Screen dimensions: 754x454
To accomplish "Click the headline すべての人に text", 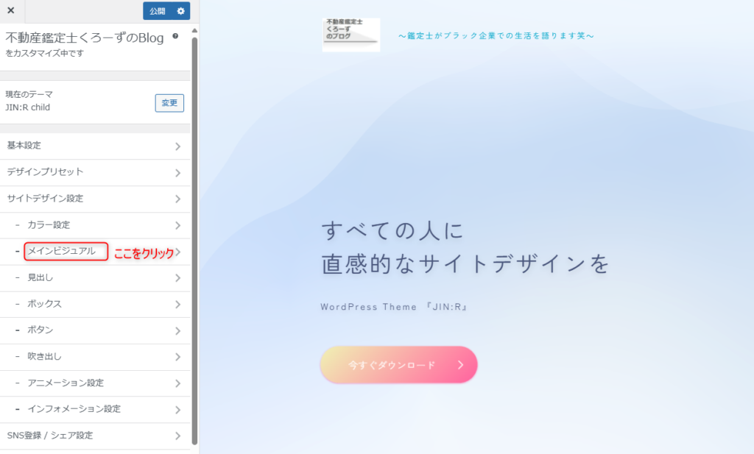I will 392,230.
